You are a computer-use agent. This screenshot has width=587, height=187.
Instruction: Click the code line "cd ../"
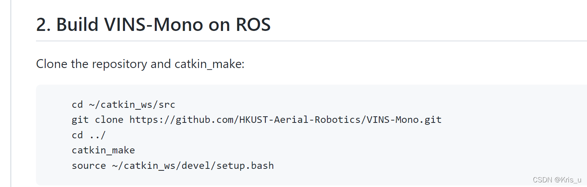89,135
